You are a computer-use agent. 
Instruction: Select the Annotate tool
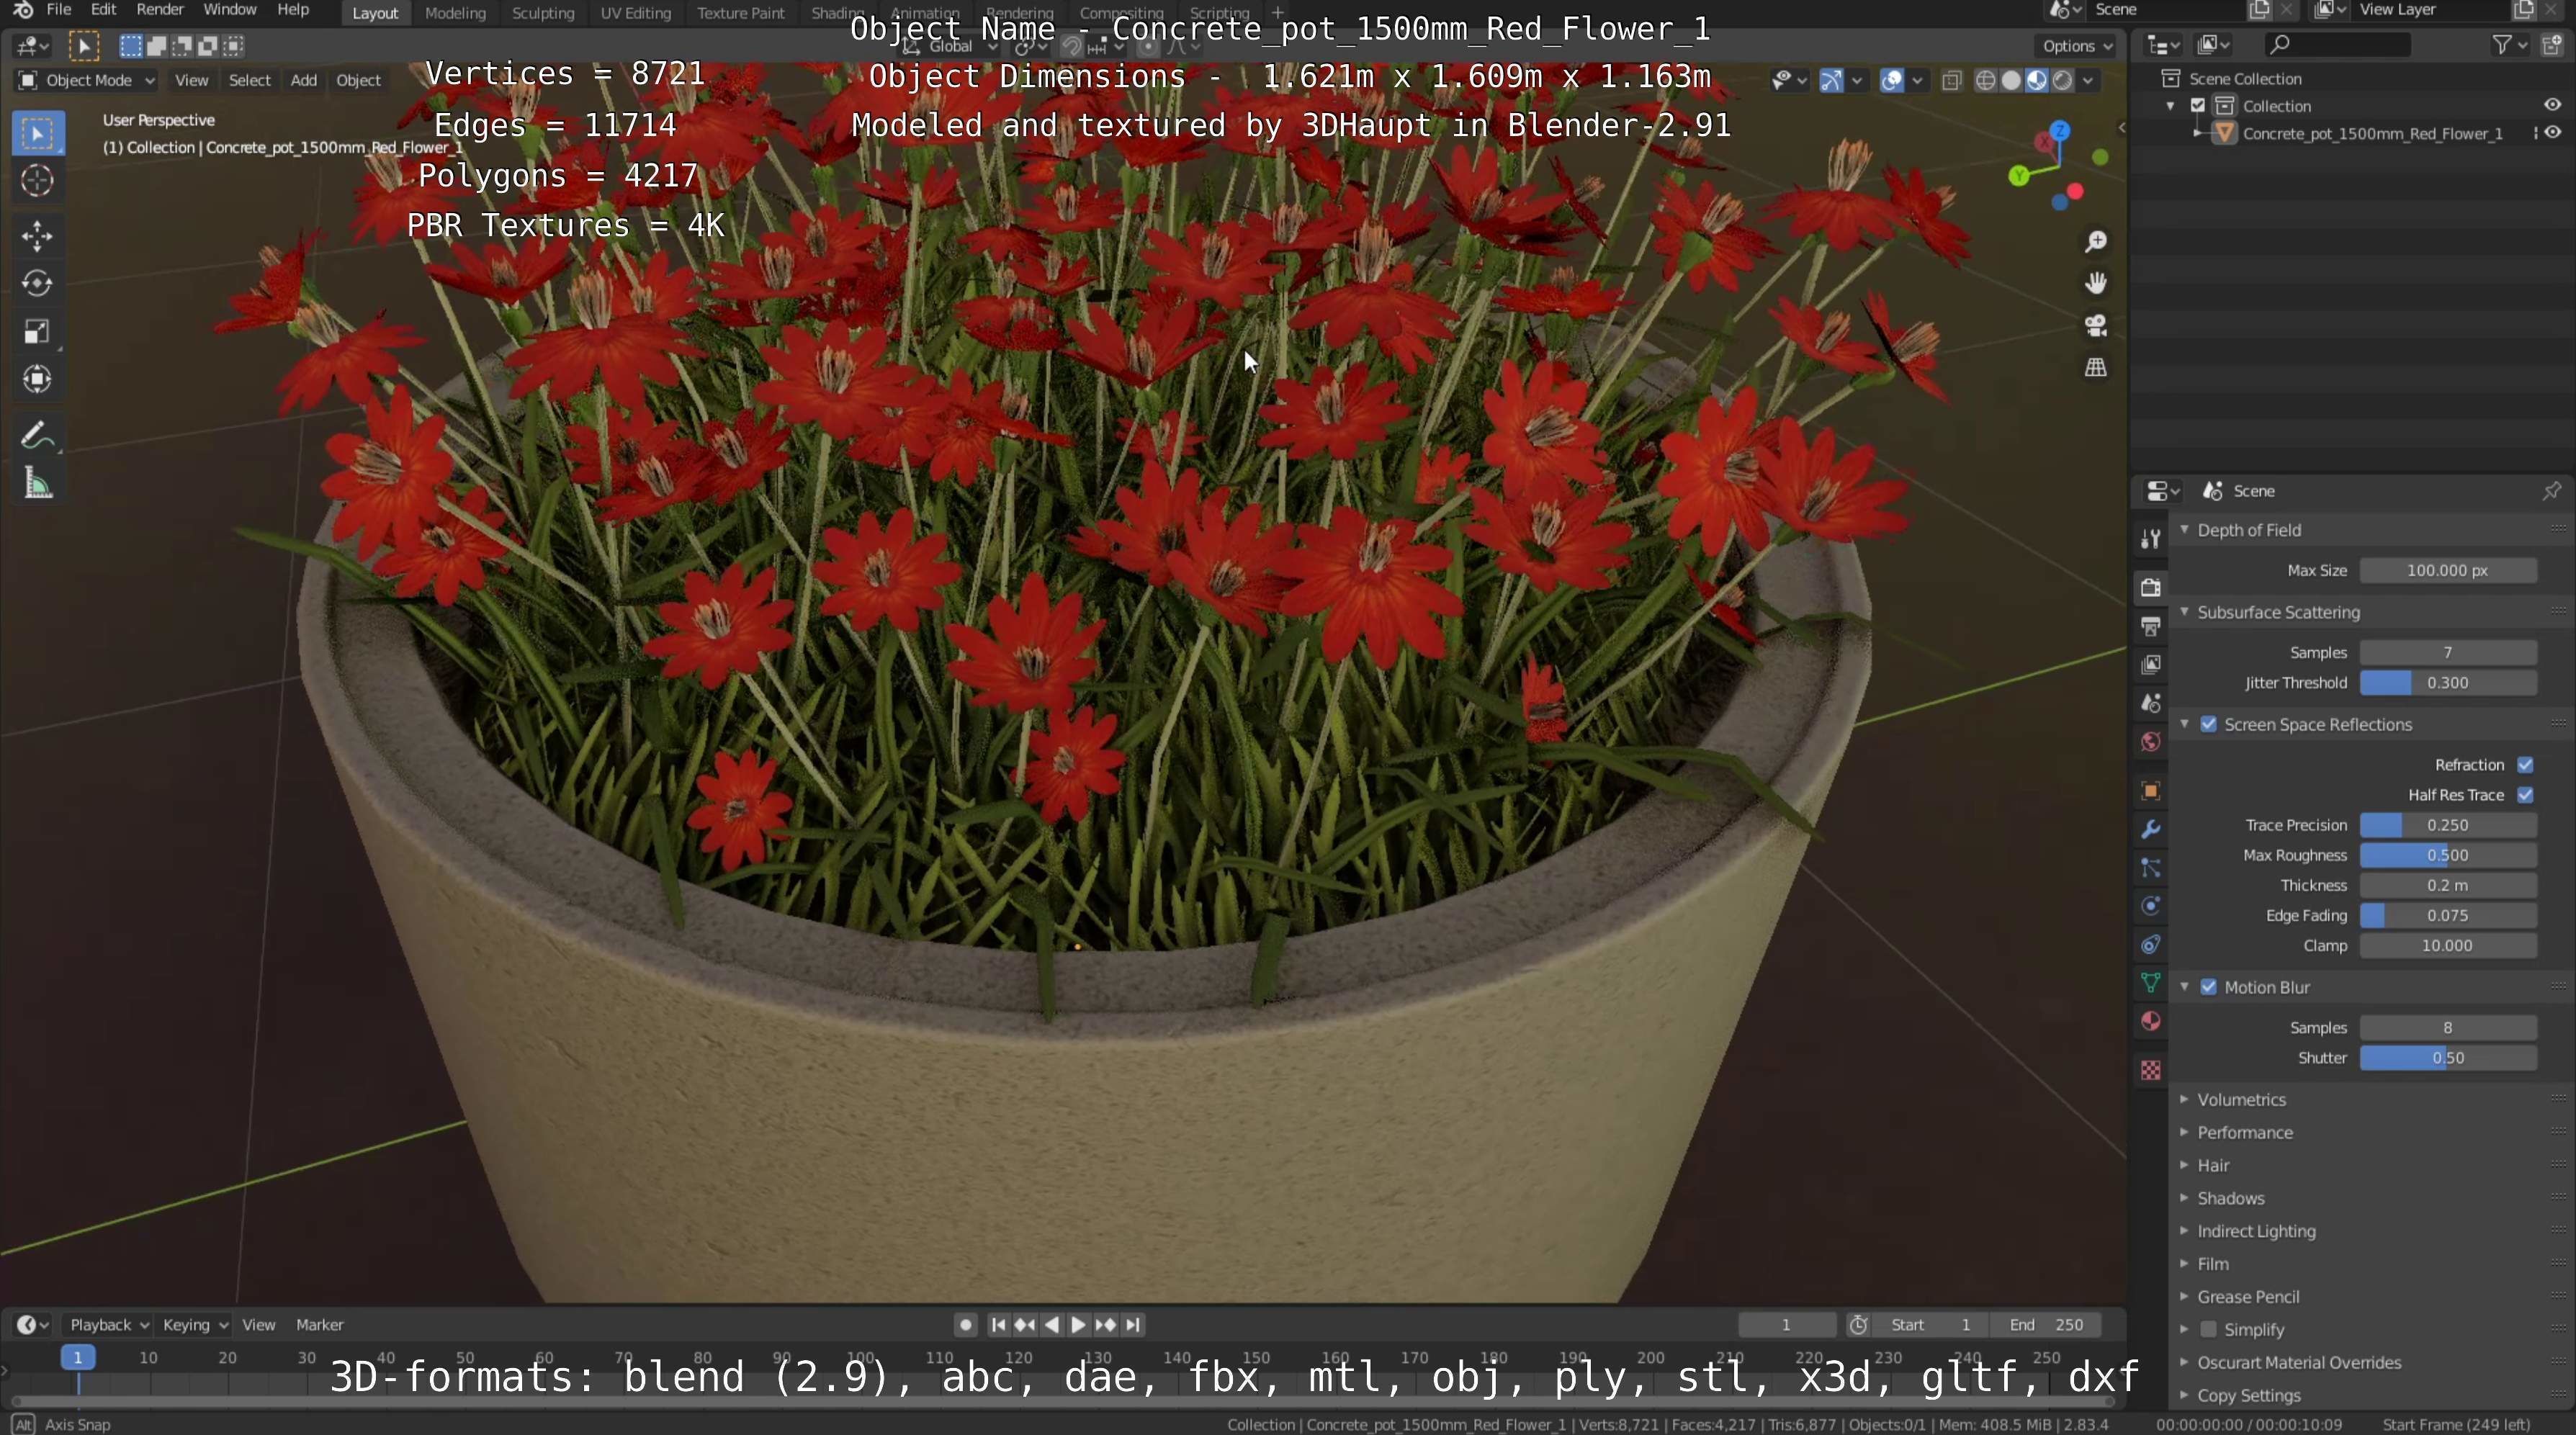click(38, 436)
